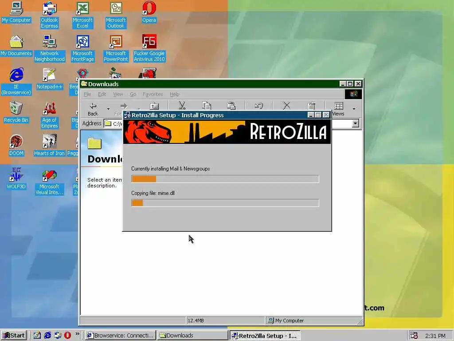The image size is (454, 341).
Task: Open the View menu in Downloads
Action: tap(118, 94)
